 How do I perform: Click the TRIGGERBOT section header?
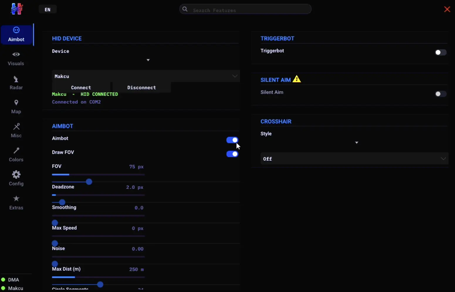(277, 38)
